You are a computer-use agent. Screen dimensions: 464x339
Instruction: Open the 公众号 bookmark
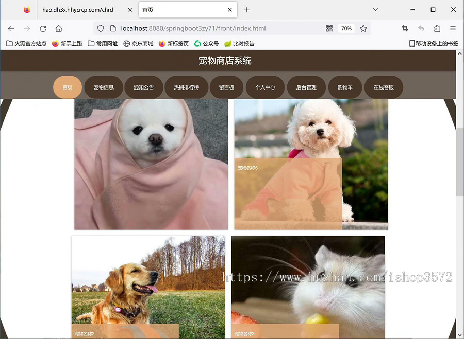coord(207,44)
